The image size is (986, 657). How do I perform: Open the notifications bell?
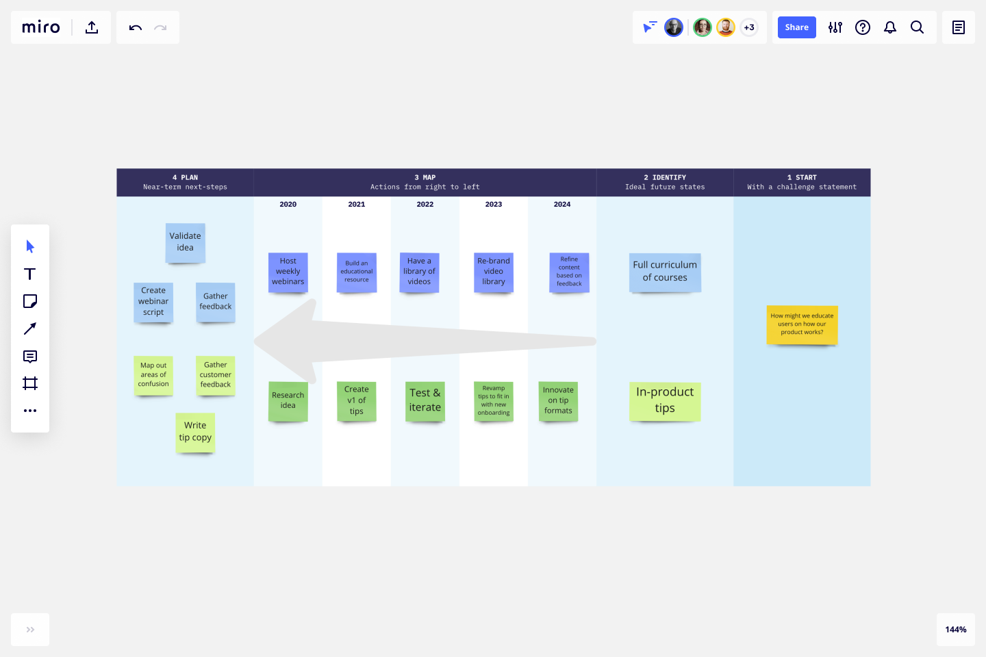[889, 27]
